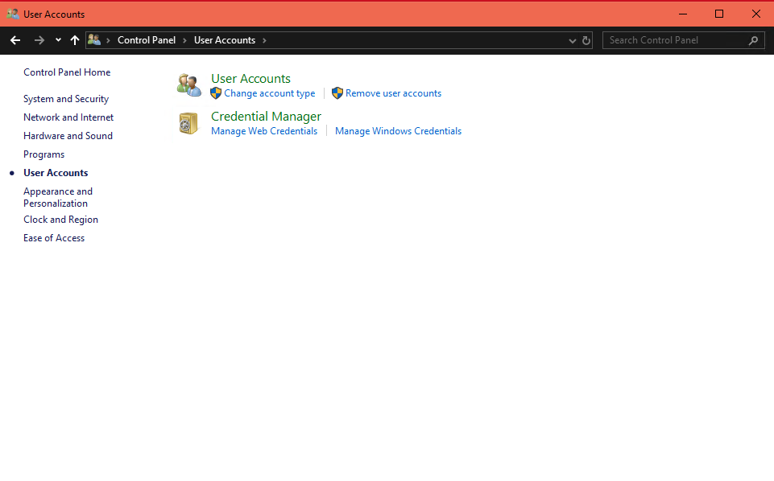The image size is (774, 481).
Task: Expand the chevron after Control Panel breadcrumb
Action: coord(184,40)
